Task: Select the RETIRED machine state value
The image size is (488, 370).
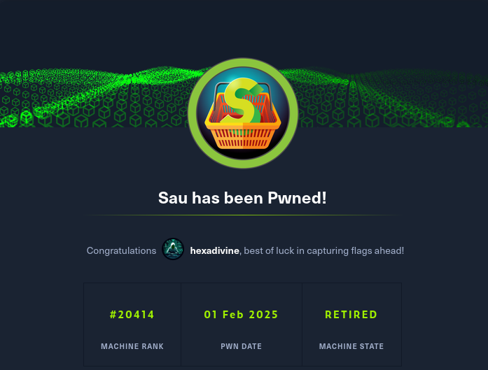Action: (351, 314)
